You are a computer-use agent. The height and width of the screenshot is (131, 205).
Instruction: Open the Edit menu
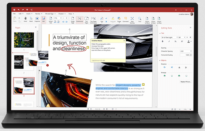[x=21, y=14]
